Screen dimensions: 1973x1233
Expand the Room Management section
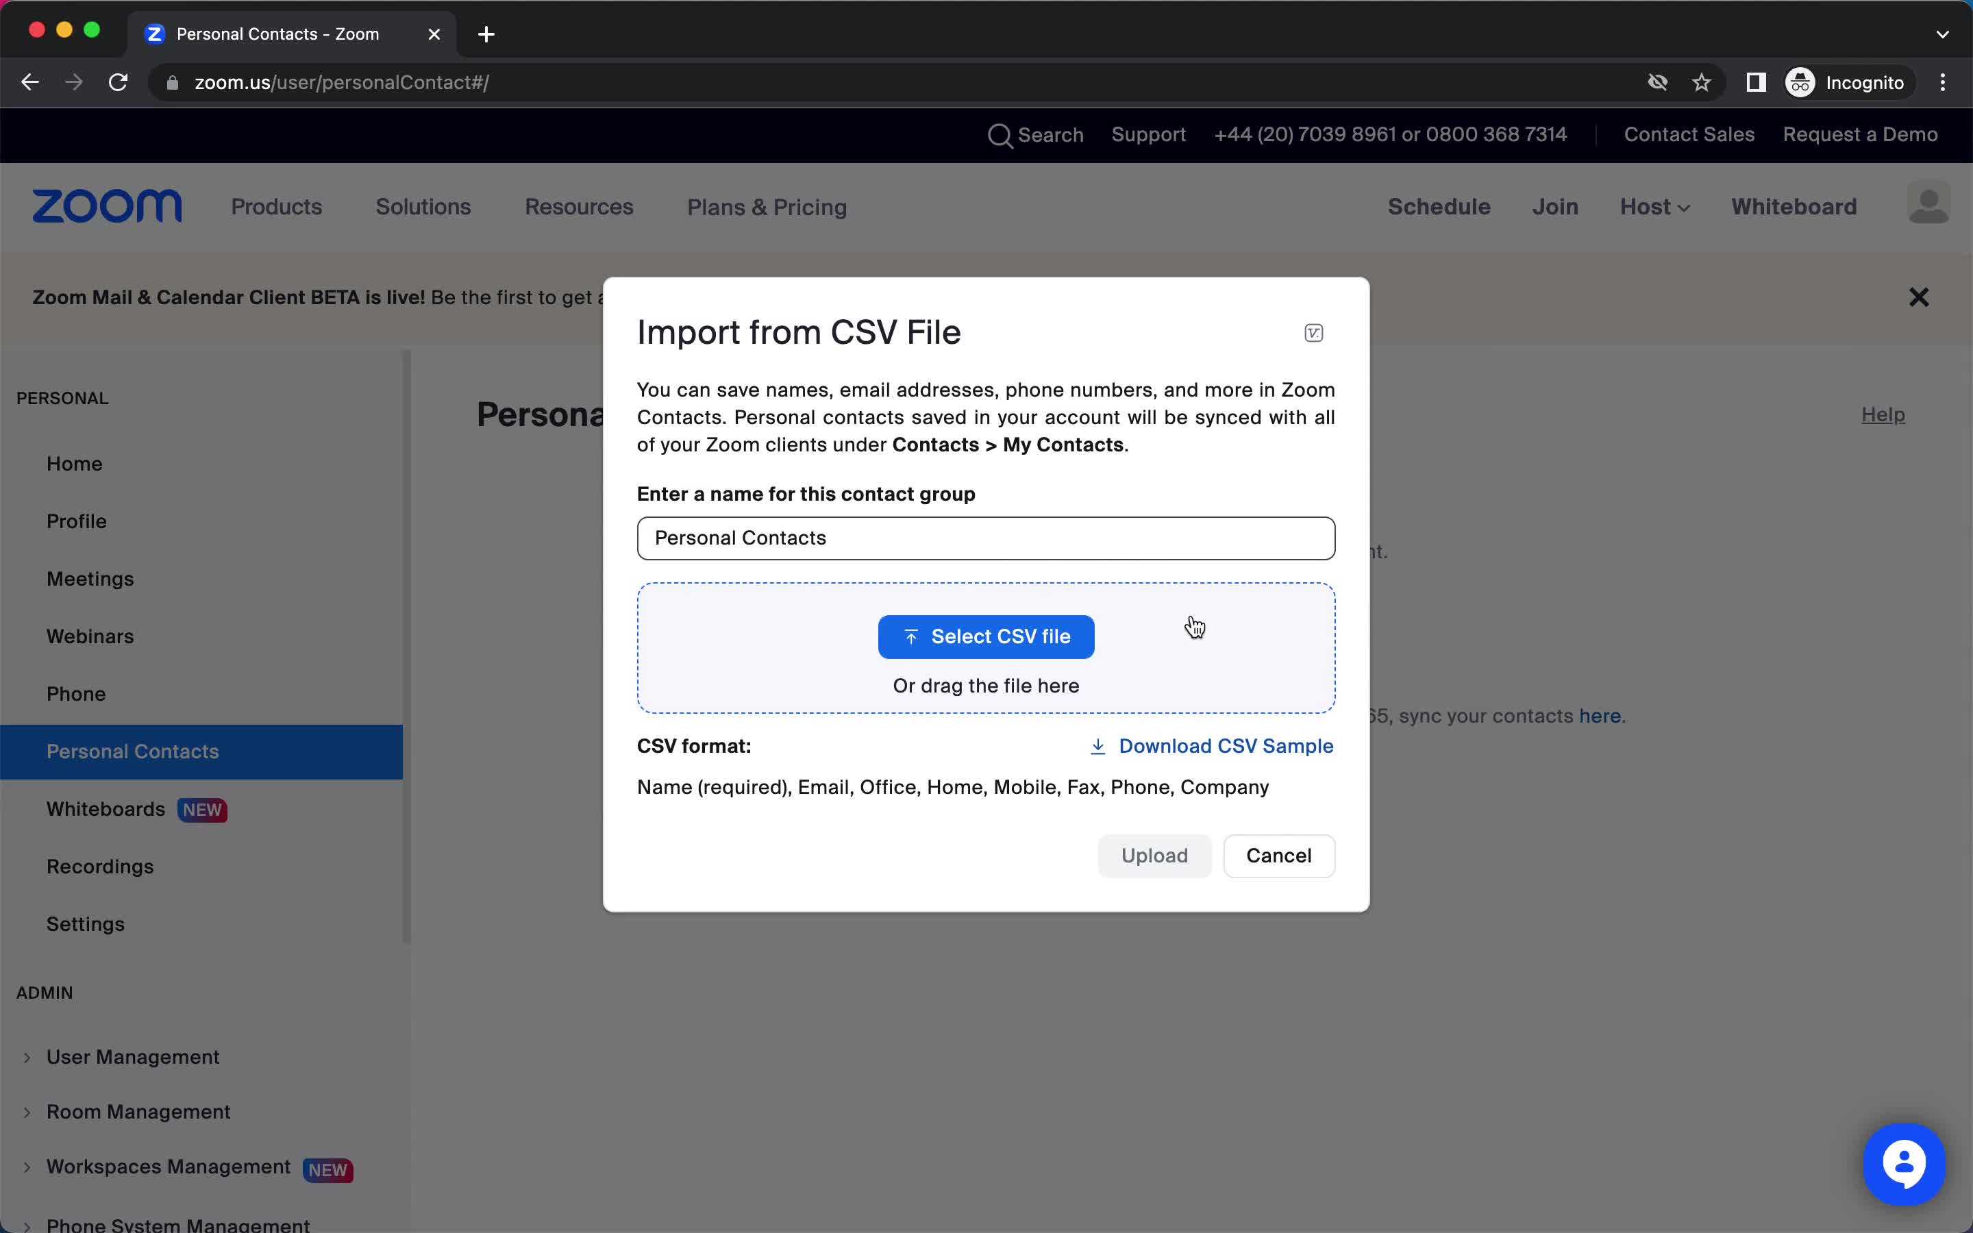click(138, 1111)
